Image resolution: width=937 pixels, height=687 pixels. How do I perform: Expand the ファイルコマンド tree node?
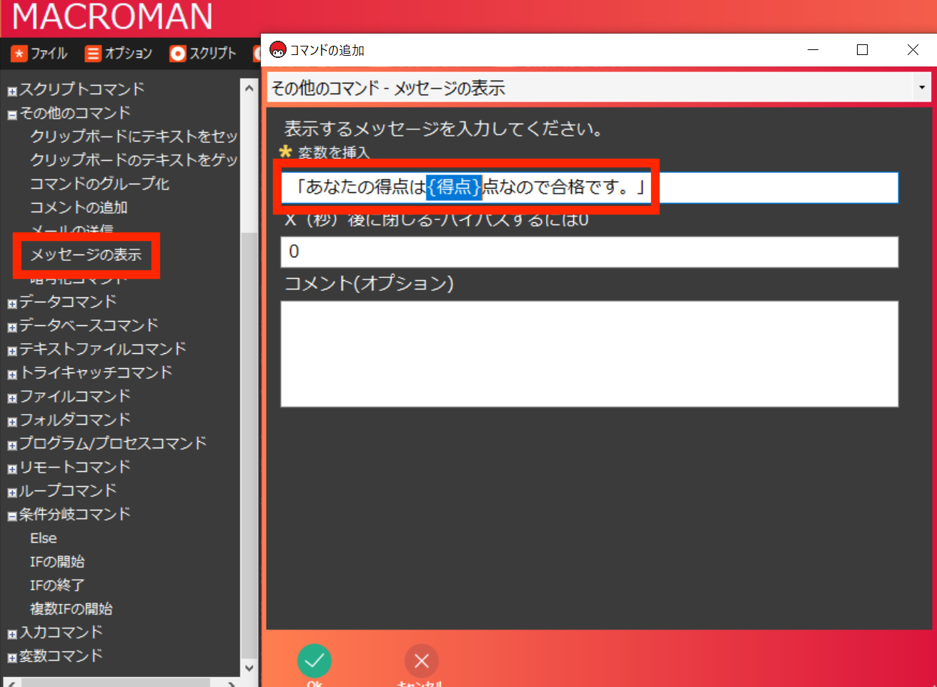(12, 397)
